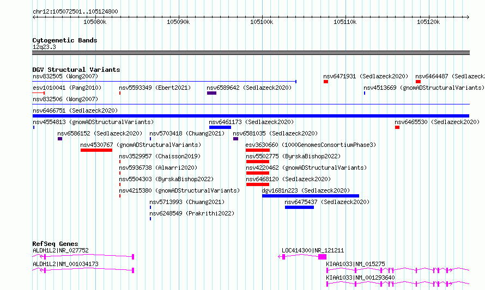Click the red nsv5502775 variant bar

[258, 162]
